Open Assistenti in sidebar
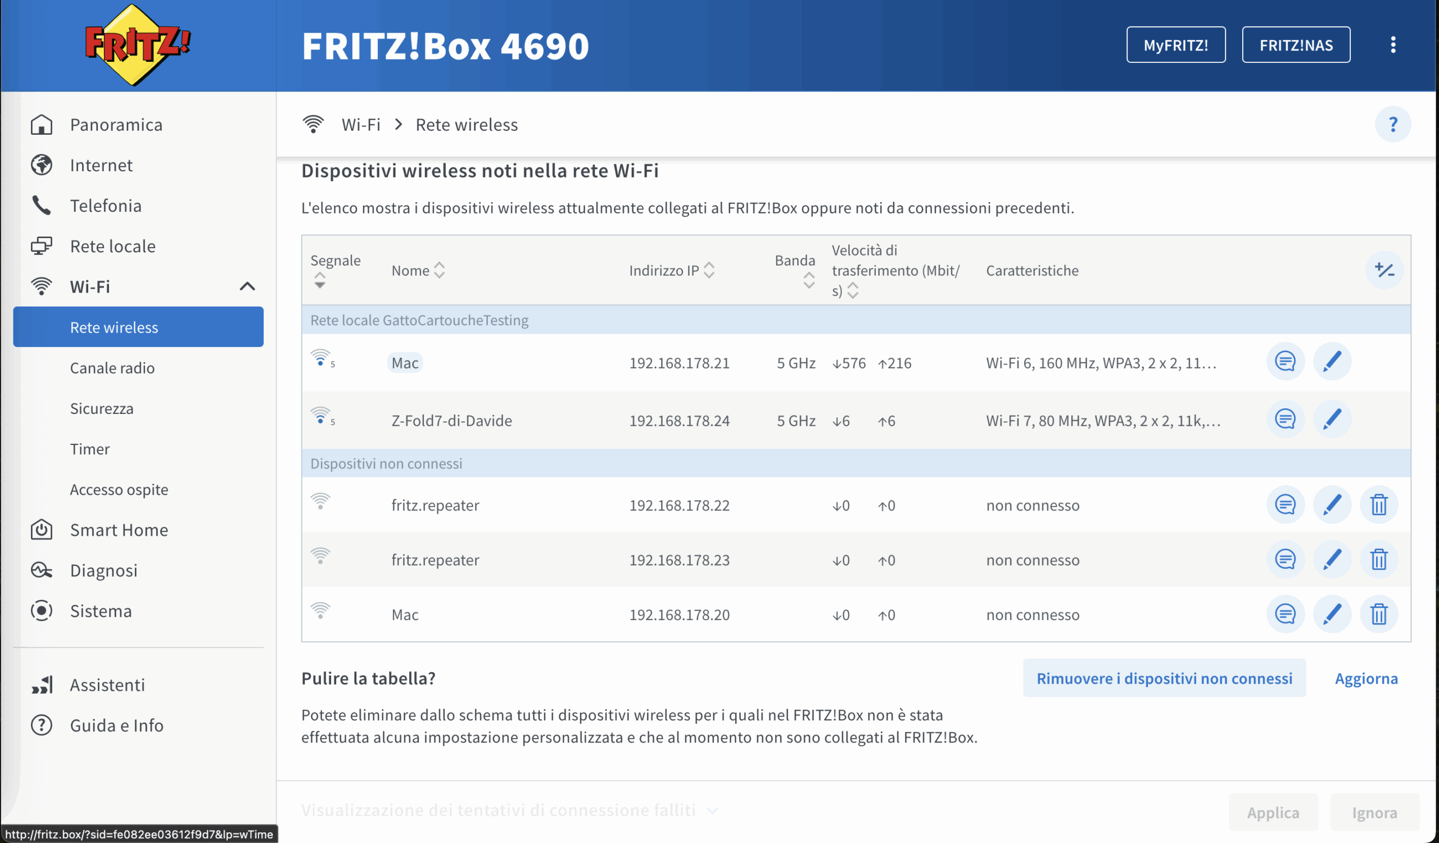Screen dimensions: 1439x843 tap(138, 685)
